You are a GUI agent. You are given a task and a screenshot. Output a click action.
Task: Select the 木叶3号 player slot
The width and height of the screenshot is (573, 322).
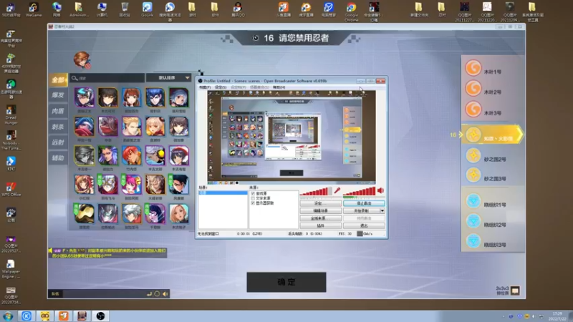click(493, 109)
